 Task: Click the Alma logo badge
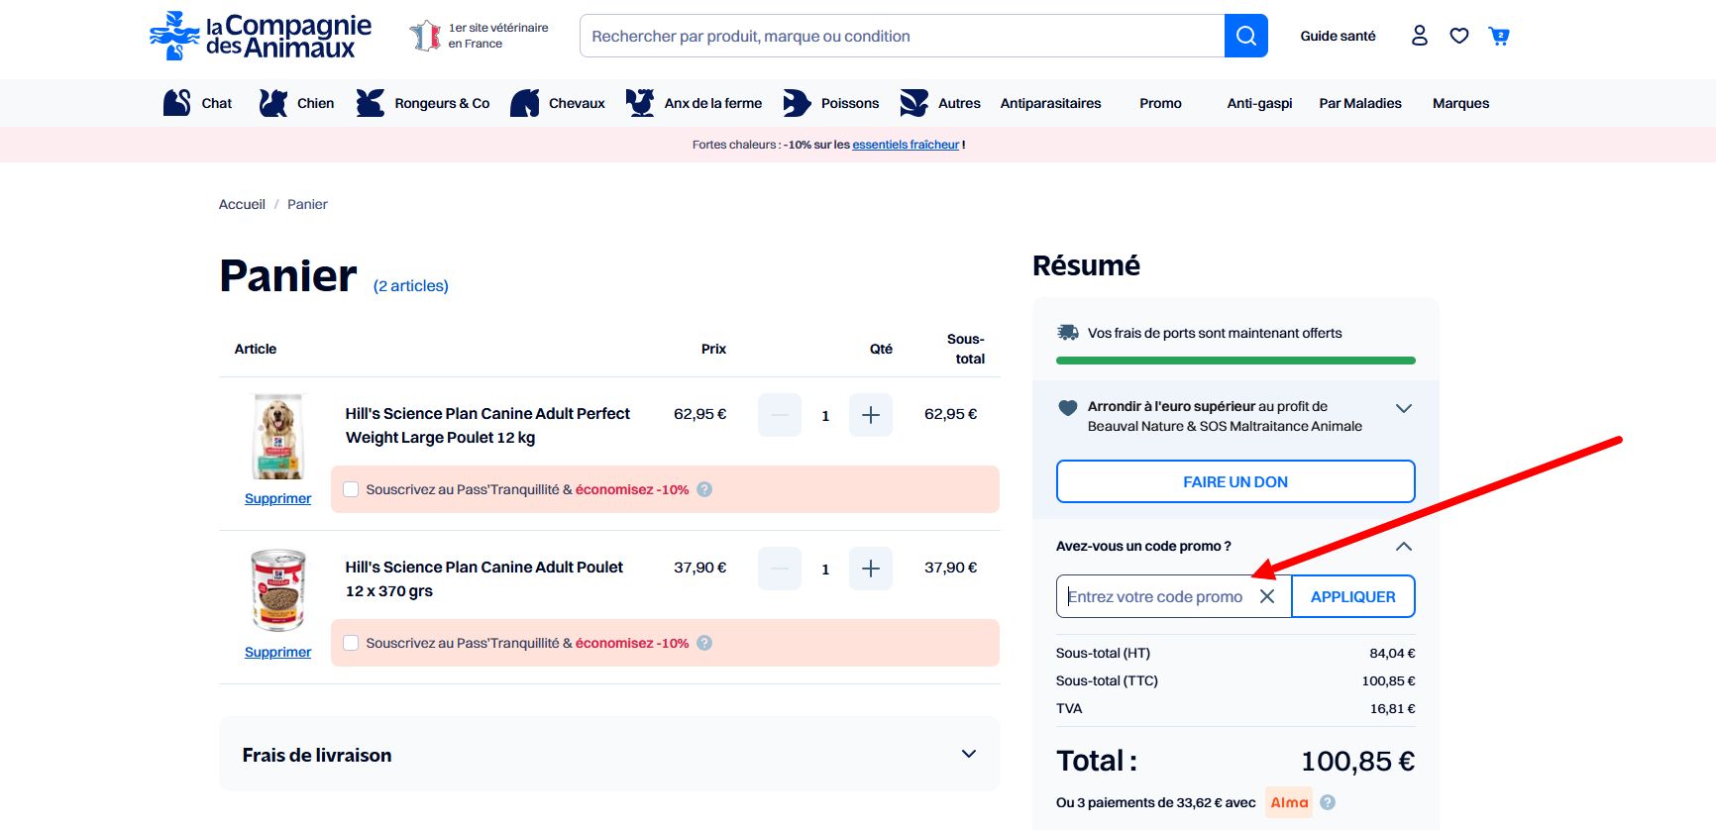pyautogui.click(x=1289, y=802)
